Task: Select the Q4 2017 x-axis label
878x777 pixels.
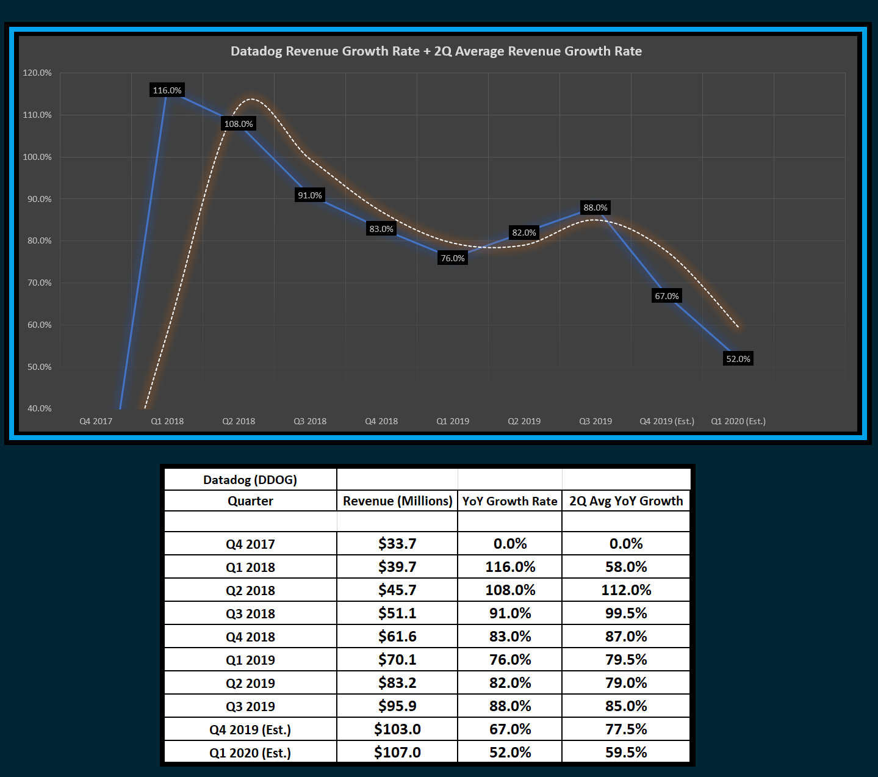Action: [96, 421]
